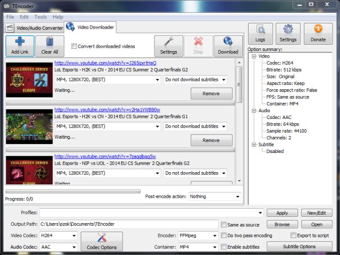Select 'Bitrate: 512 kbps' tree row
This screenshot has width=340, height=255.
[284, 70]
